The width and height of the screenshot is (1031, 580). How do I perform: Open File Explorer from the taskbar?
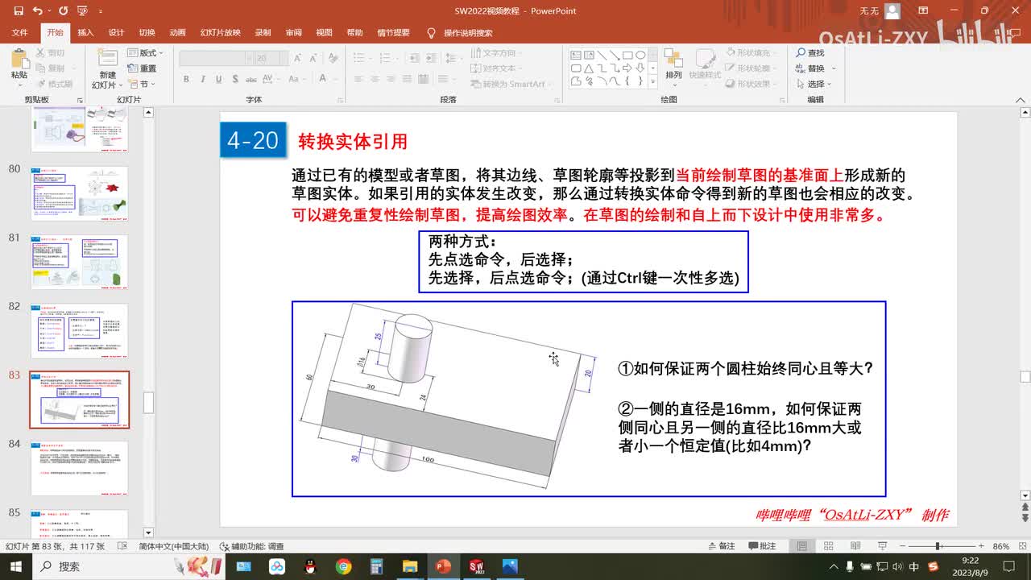(410, 566)
